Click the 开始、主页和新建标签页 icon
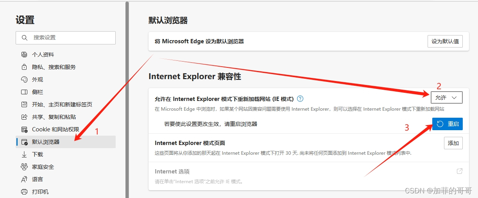Screen dimensions: 478x198 pyautogui.click(x=24, y=104)
